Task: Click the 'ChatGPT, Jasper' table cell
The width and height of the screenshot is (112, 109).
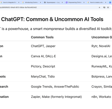Action: tap(43, 46)
